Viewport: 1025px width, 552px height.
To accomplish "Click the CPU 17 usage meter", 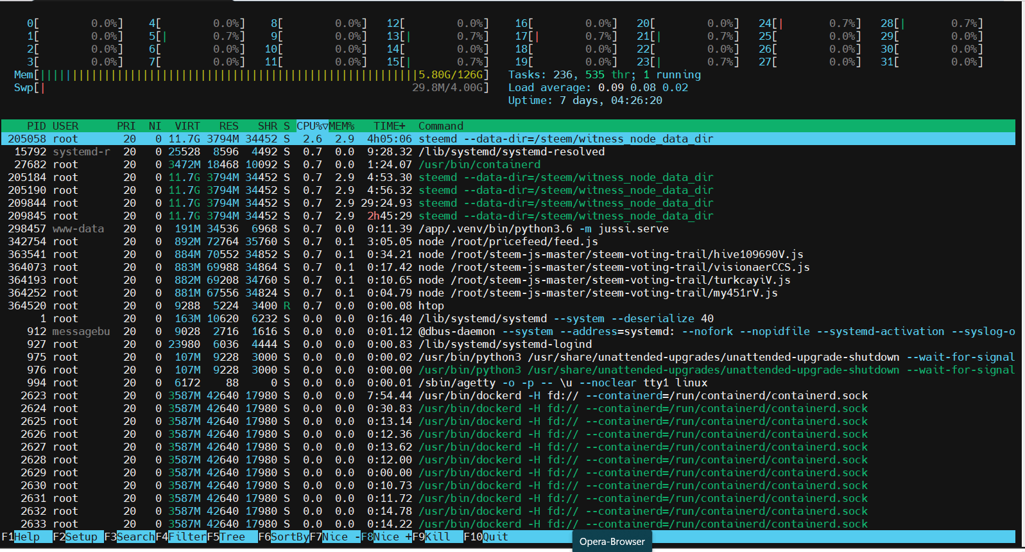I will [x=565, y=36].
